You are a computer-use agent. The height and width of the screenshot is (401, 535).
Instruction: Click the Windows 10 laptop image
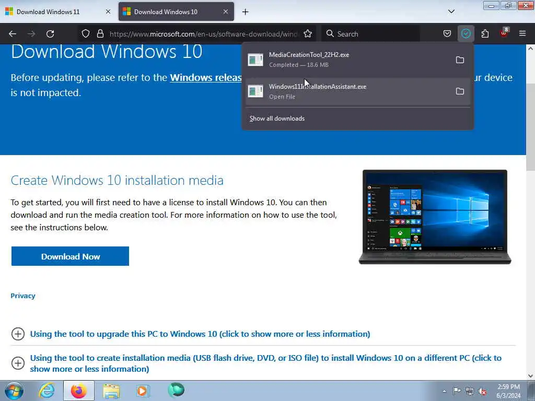(435, 217)
